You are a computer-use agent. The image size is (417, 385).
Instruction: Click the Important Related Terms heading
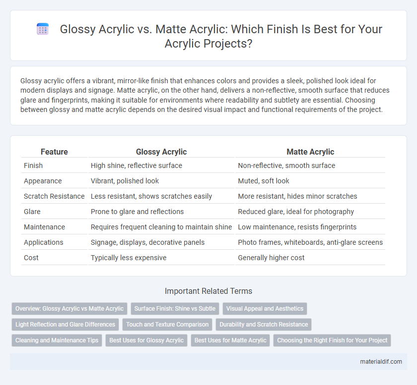click(x=208, y=291)
